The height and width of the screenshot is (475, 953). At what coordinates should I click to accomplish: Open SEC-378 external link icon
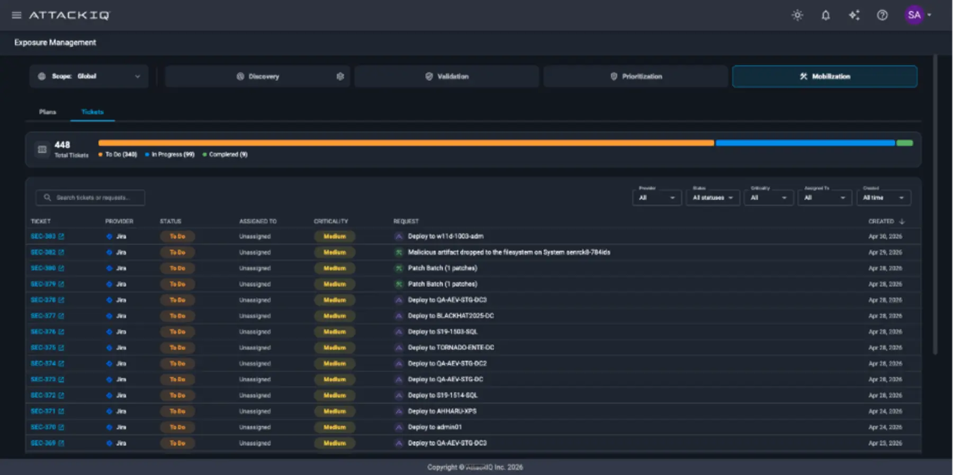pos(61,300)
